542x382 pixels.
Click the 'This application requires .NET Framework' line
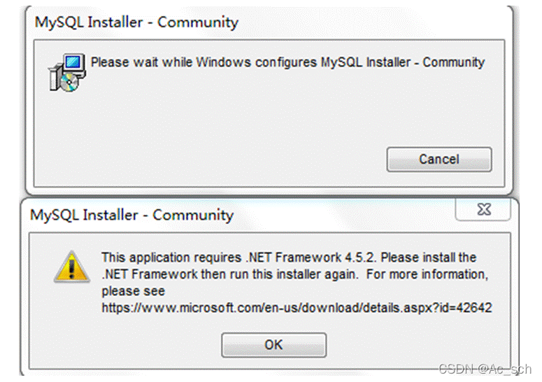[x=288, y=257]
